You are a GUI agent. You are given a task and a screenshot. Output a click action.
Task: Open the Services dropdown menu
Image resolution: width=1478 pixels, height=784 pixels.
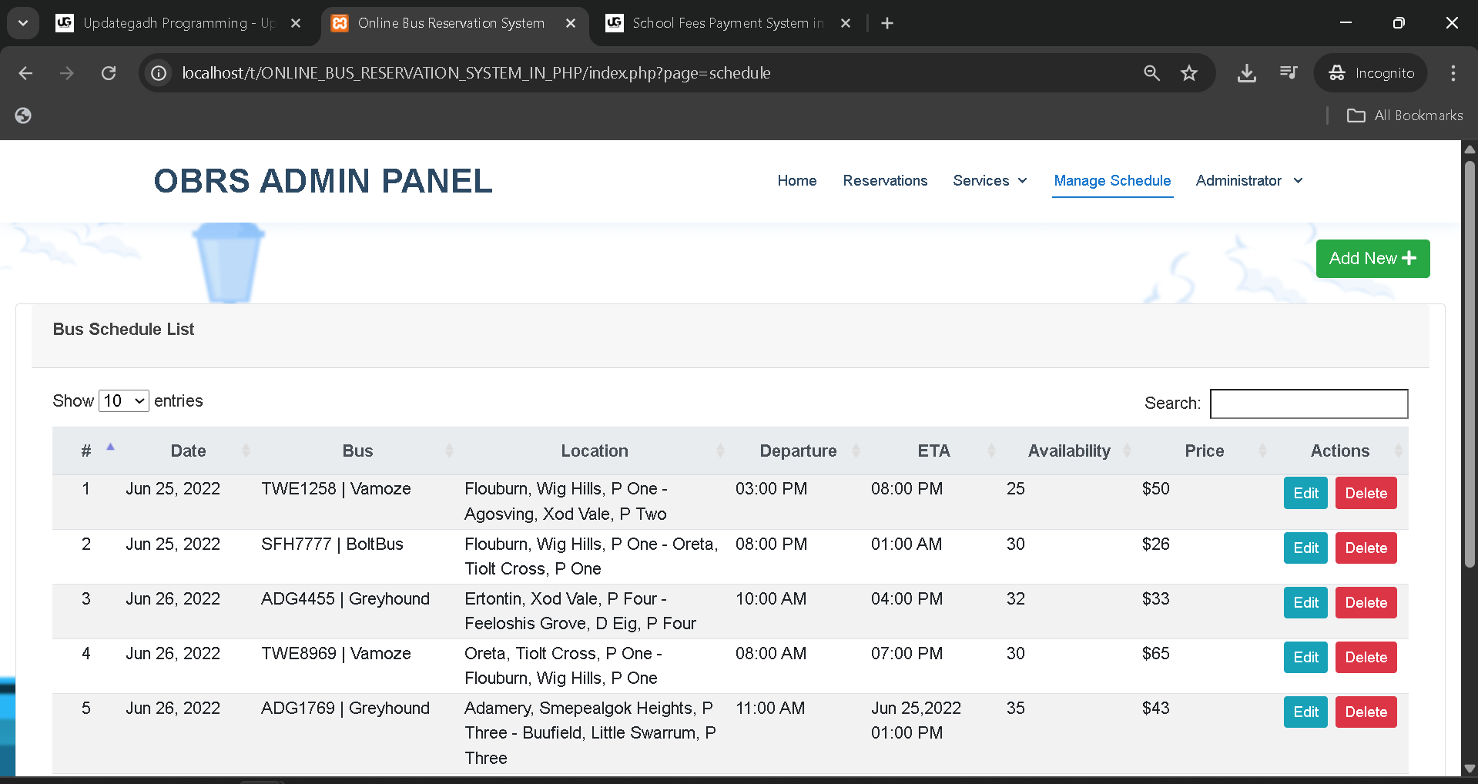990,180
